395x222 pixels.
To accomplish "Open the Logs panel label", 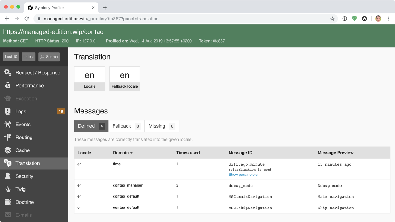I will pos(21,112).
